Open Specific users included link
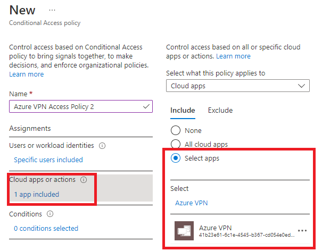Screen dimensions: 322x251 [x=48, y=160]
